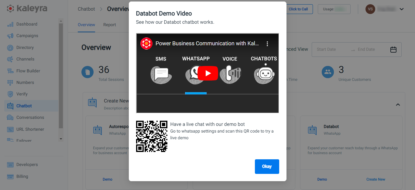The image size is (415, 190).
Task: Click the Billing card icon
Action: click(x=10, y=177)
